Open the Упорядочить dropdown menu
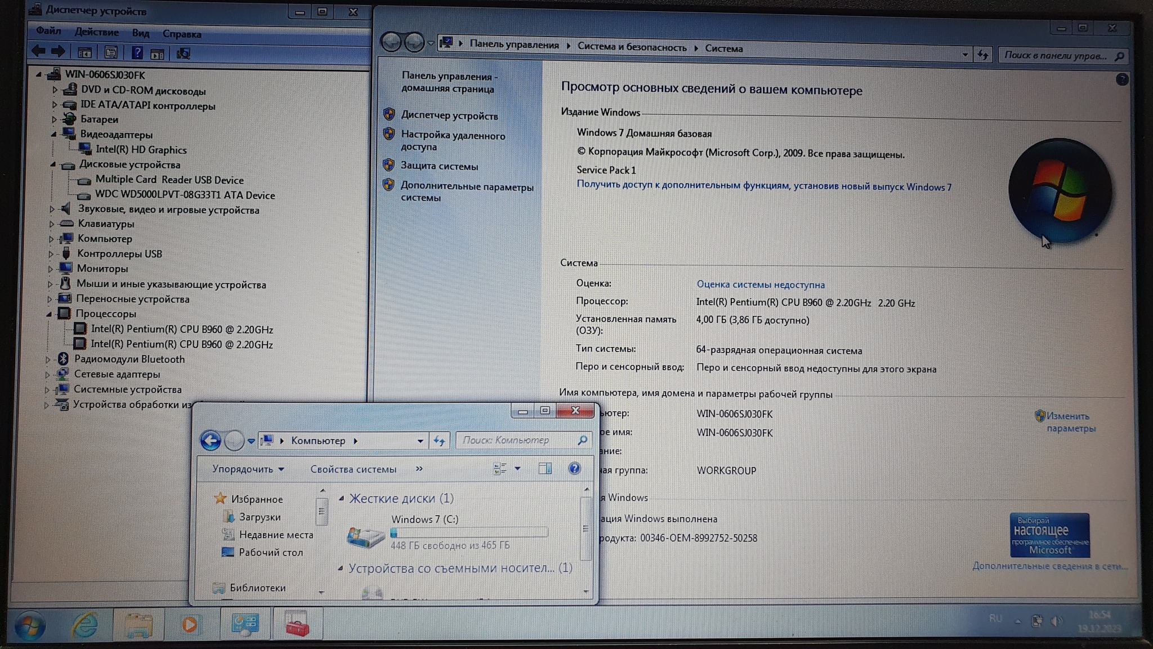 248,469
